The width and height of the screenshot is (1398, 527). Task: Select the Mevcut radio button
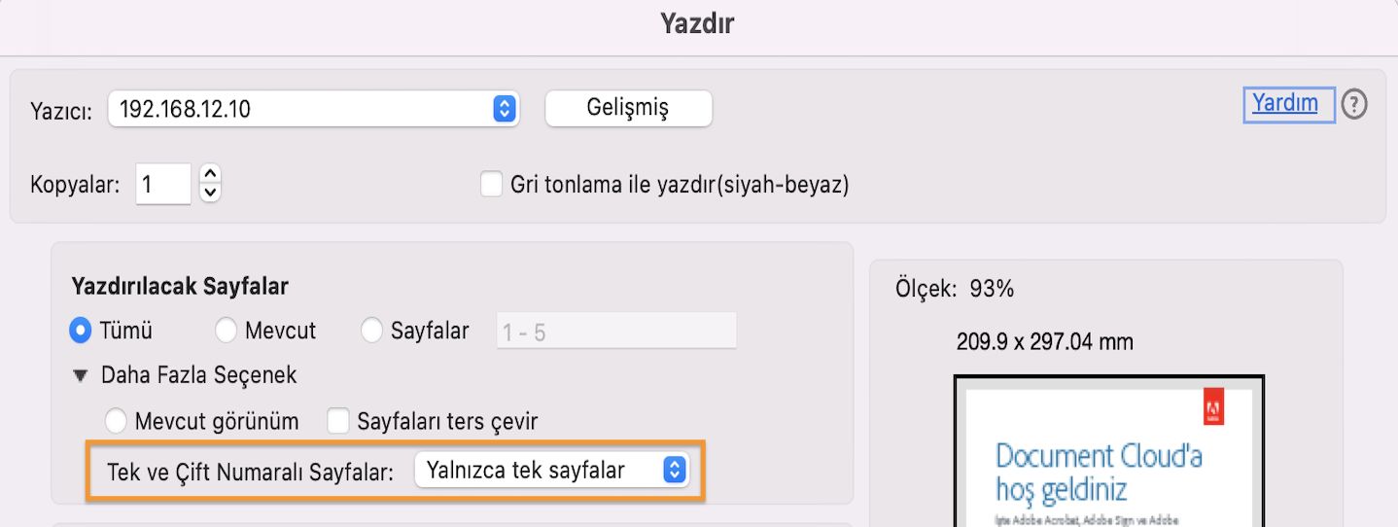pyautogui.click(x=226, y=331)
